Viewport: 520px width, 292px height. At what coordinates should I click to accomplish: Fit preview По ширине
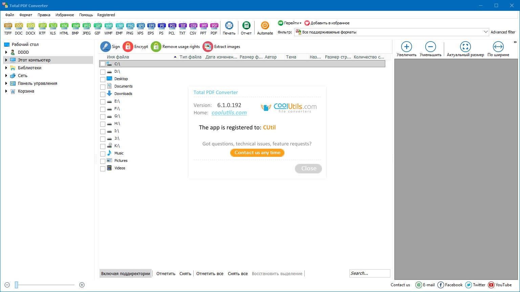tap(498, 49)
